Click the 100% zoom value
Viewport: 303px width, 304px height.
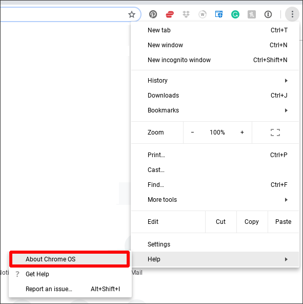pos(217,132)
